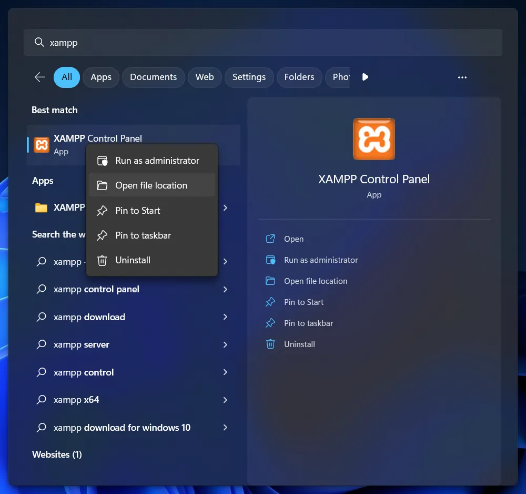The width and height of the screenshot is (526, 494).
Task: Click pin icon beside right pane Pin to taskbar
Action: pyautogui.click(x=270, y=323)
